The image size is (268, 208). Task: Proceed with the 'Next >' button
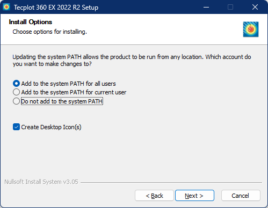click(x=194, y=196)
